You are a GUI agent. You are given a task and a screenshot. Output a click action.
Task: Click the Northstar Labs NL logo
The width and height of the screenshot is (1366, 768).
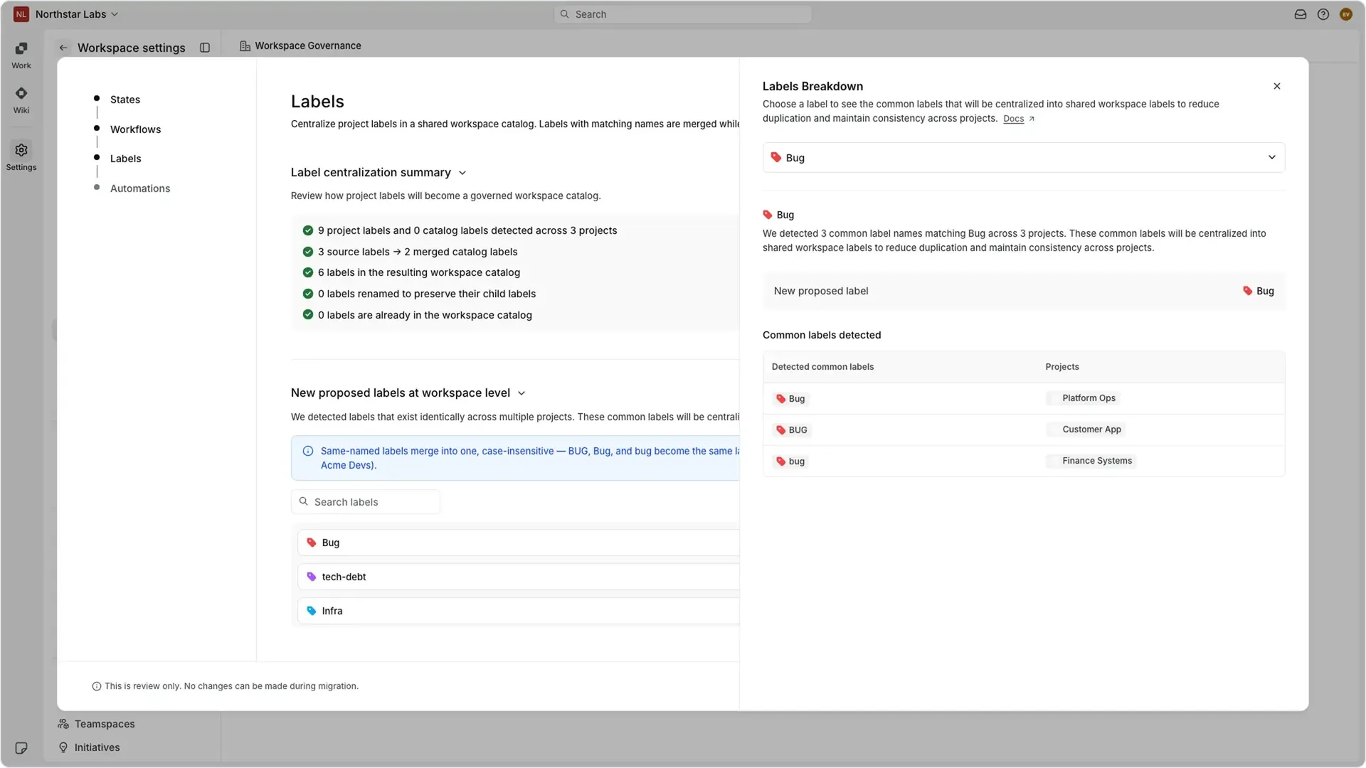21,14
